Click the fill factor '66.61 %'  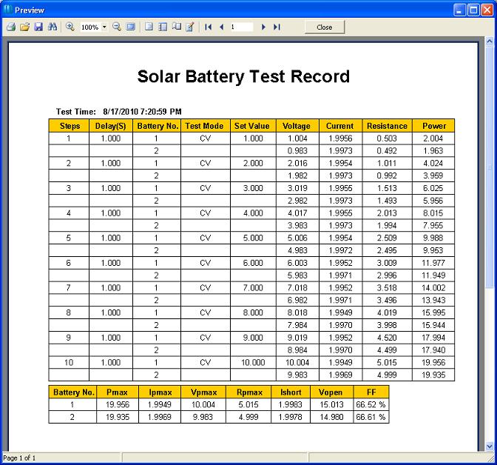tap(371, 417)
